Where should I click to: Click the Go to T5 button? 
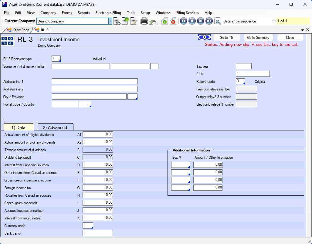pos(226,38)
